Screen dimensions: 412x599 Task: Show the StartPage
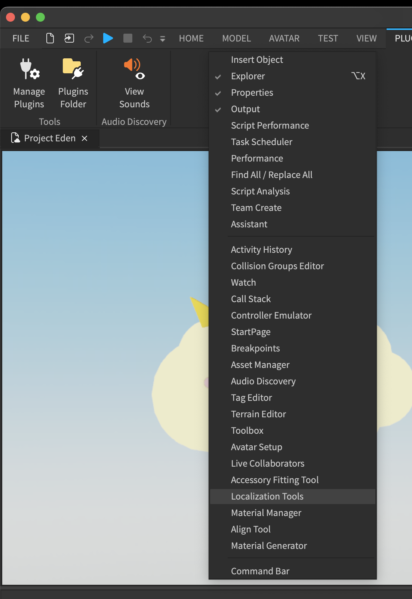point(293,332)
